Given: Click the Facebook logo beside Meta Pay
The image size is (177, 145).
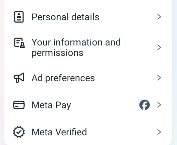Looking at the screenshot, I should pos(144,105).
